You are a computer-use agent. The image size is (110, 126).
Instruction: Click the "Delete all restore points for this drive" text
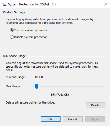click(30, 102)
